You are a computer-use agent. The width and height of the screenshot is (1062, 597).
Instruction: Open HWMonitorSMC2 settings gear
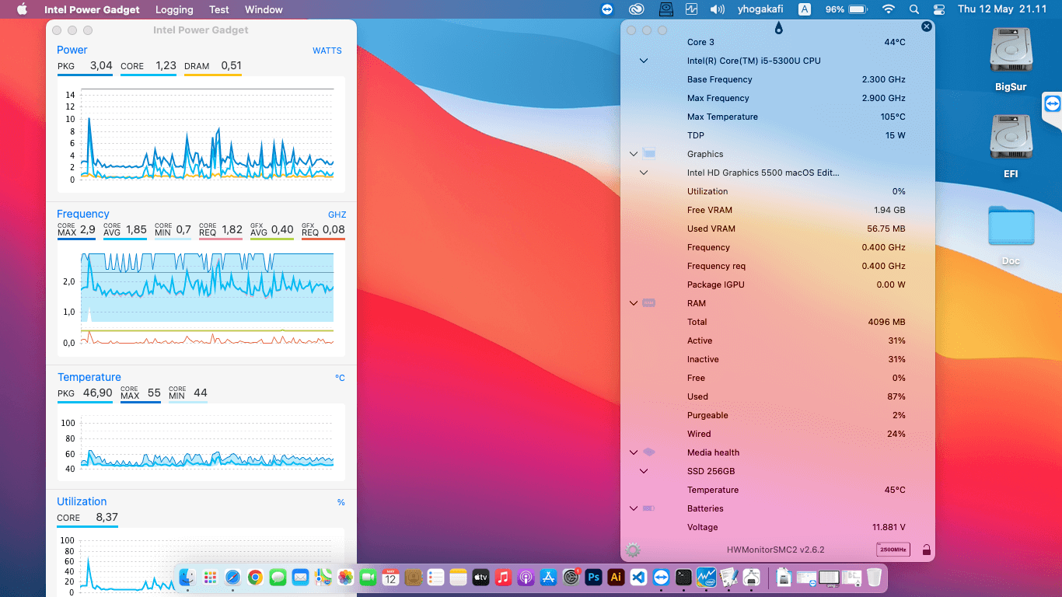633,550
